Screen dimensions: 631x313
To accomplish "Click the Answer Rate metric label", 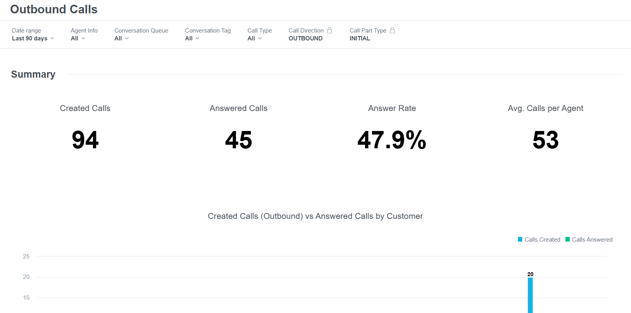I will tap(392, 108).
